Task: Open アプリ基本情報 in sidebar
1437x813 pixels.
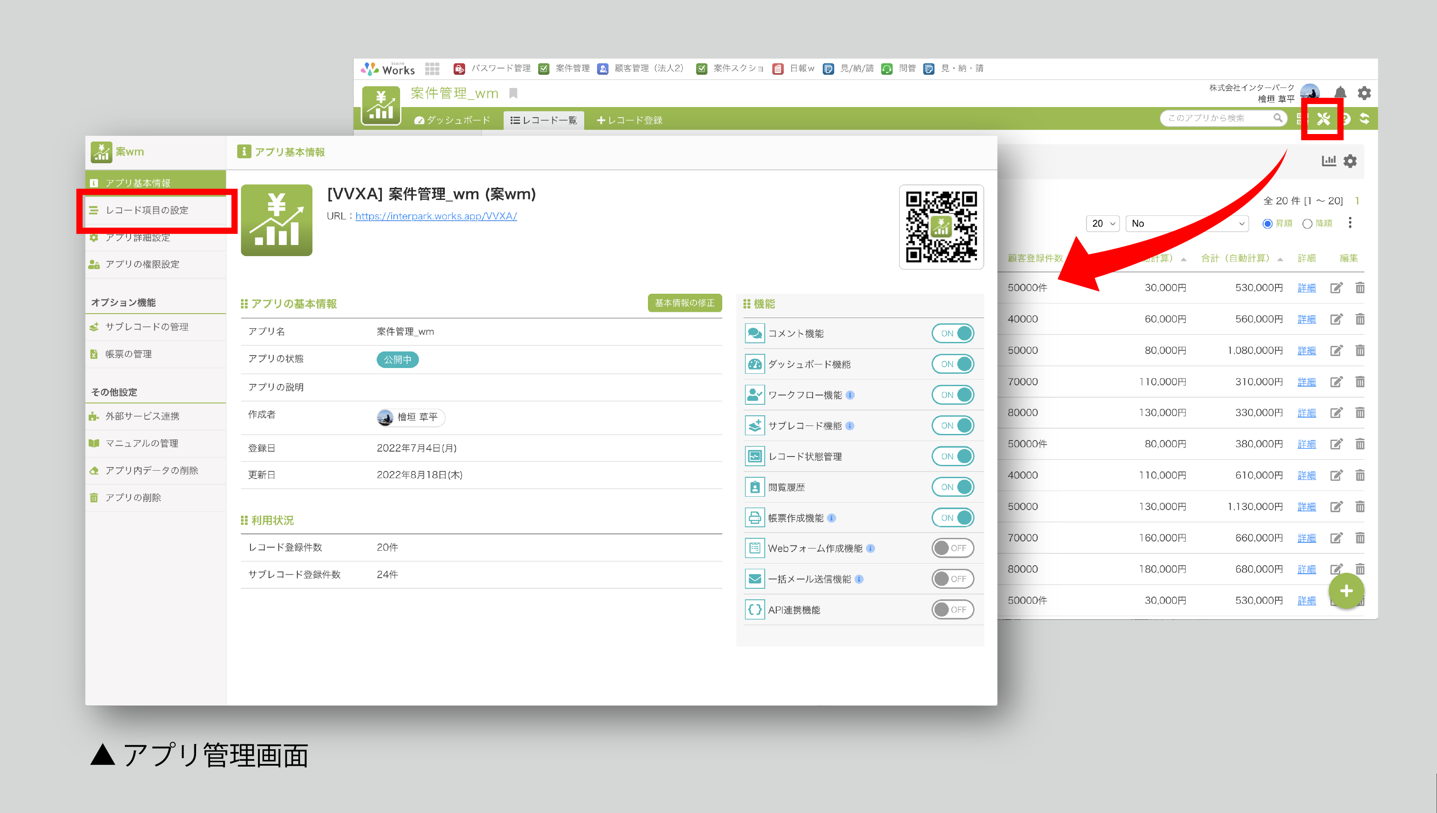Action: [155, 183]
